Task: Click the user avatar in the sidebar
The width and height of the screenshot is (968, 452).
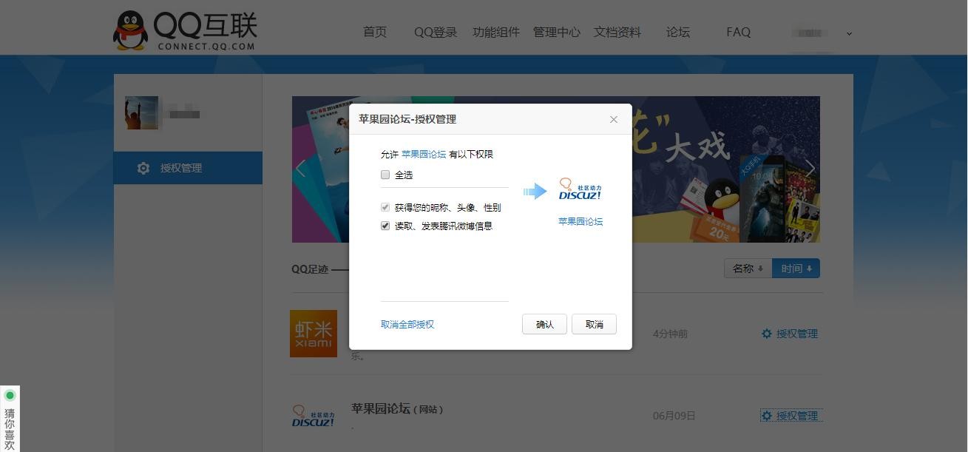Action: click(x=141, y=112)
